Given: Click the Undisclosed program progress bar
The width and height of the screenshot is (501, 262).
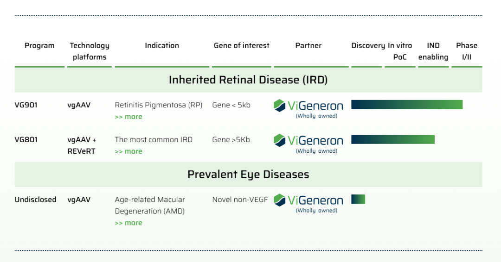Looking at the screenshot, I should (358, 199).
